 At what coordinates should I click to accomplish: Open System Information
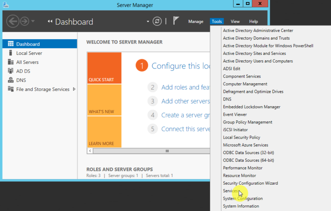click(241, 206)
